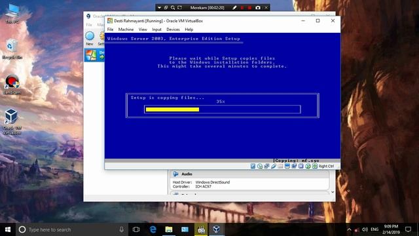The width and height of the screenshot is (419, 236).
Task: Click the mouse integration status icon
Action: point(308,166)
